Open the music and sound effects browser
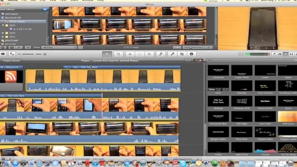 click(x=274, y=54)
